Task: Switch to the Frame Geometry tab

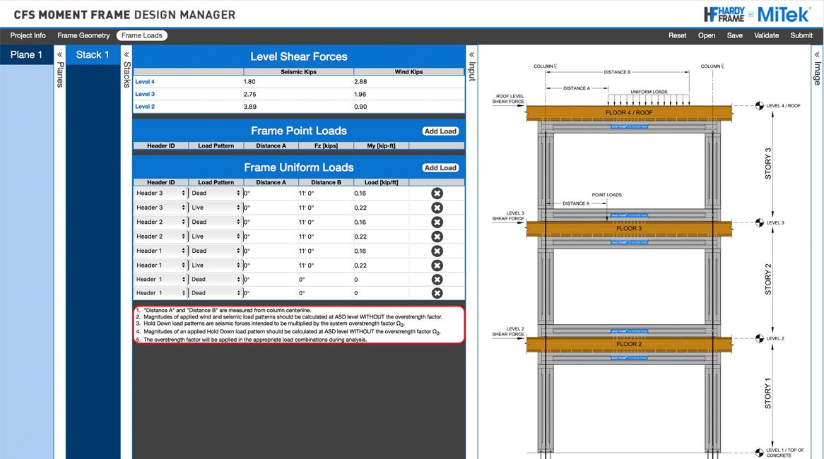Action: (x=83, y=35)
